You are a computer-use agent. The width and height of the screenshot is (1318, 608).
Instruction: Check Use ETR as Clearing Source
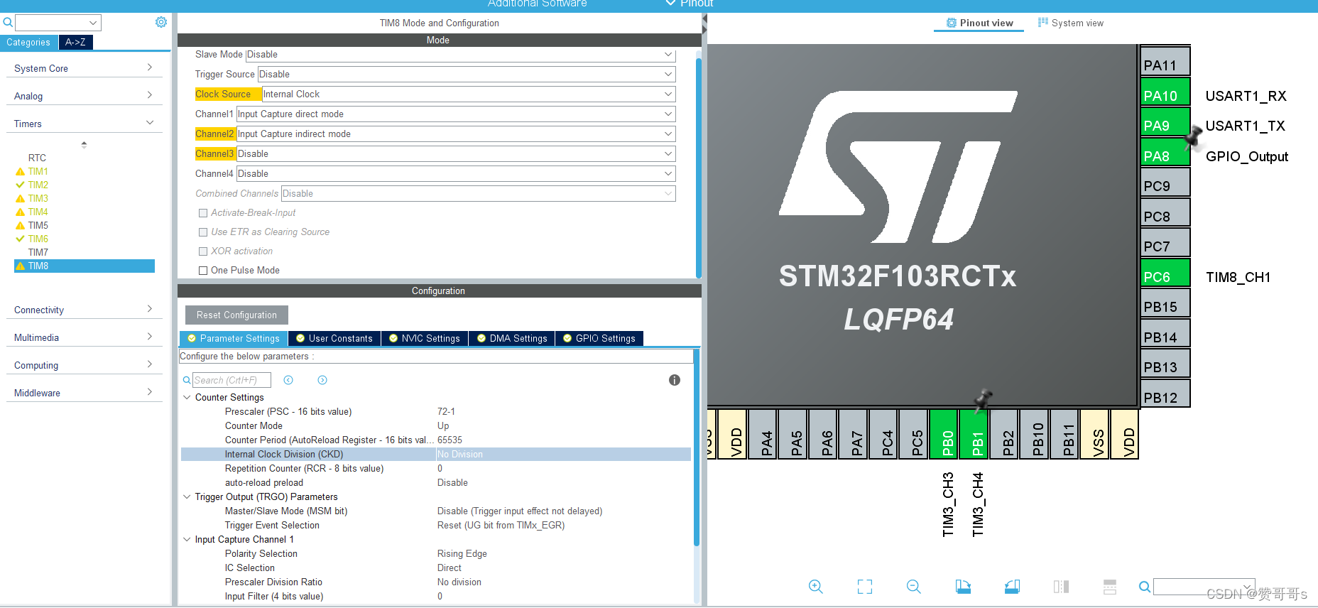[x=203, y=232]
